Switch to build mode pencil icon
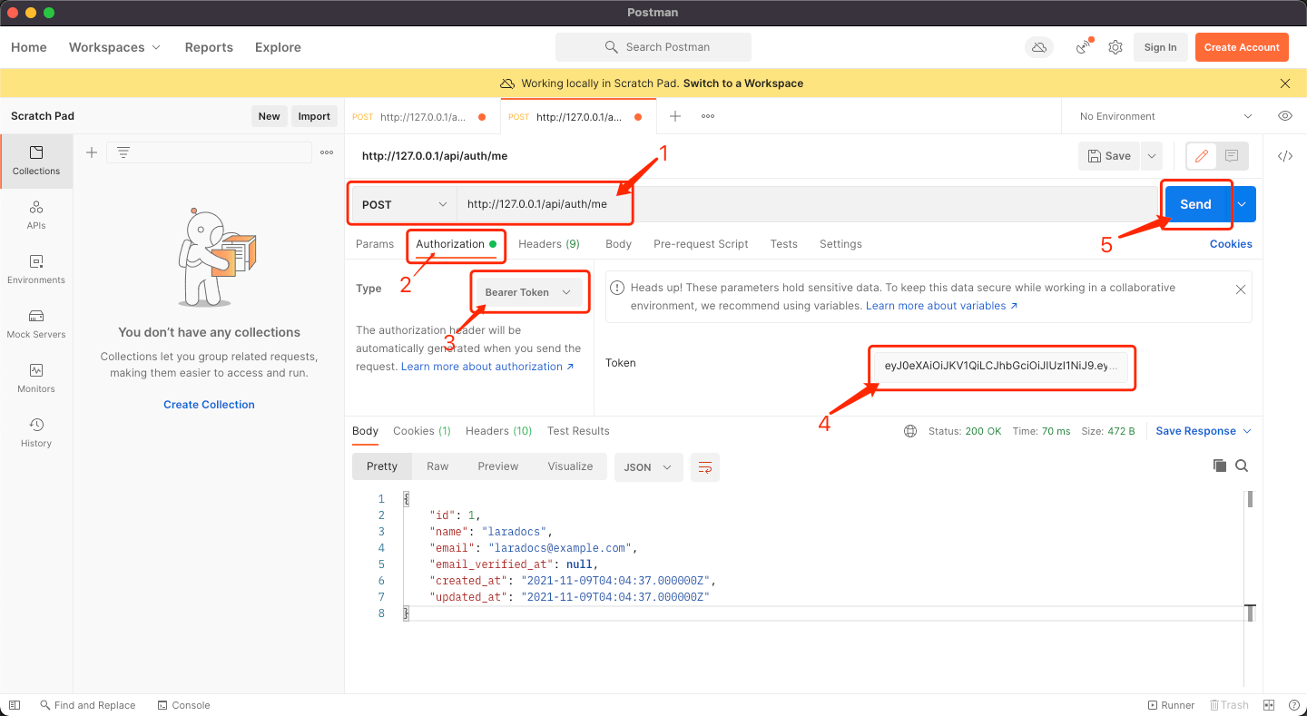This screenshot has height=716, width=1307. click(x=1202, y=156)
